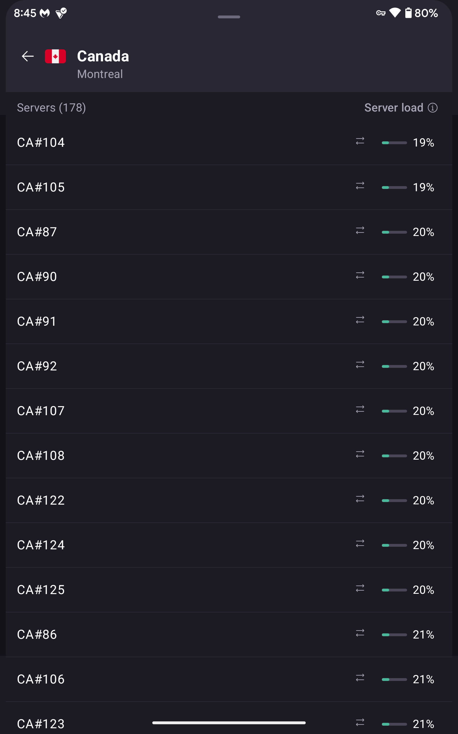Tap the load bar of CA#108
The width and height of the screenshot is (458, 734).
[x=394, y=456]
